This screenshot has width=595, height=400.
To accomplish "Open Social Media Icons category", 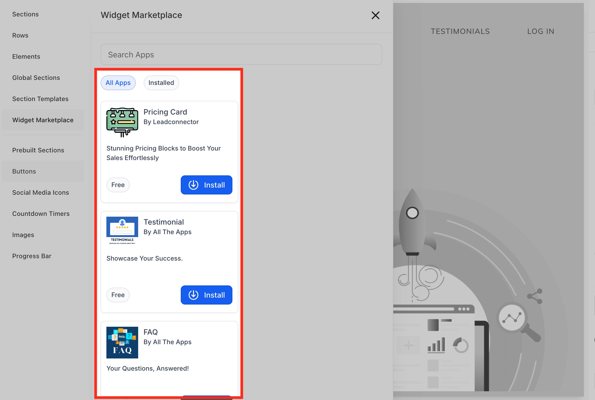I will tap(40, 193).
